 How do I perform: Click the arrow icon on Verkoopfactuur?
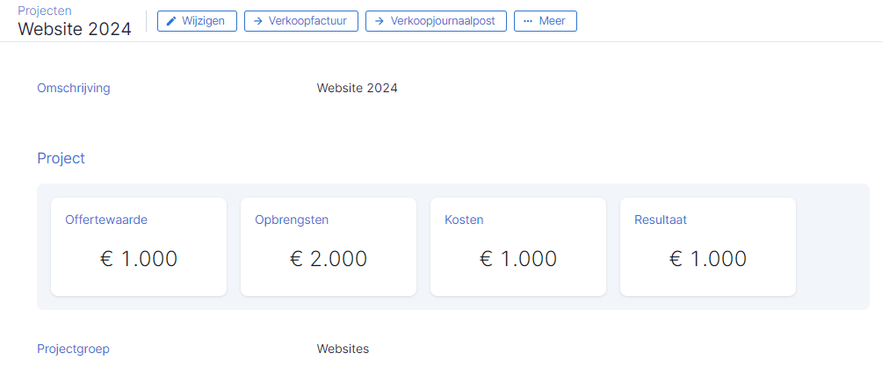coord(259,21)
